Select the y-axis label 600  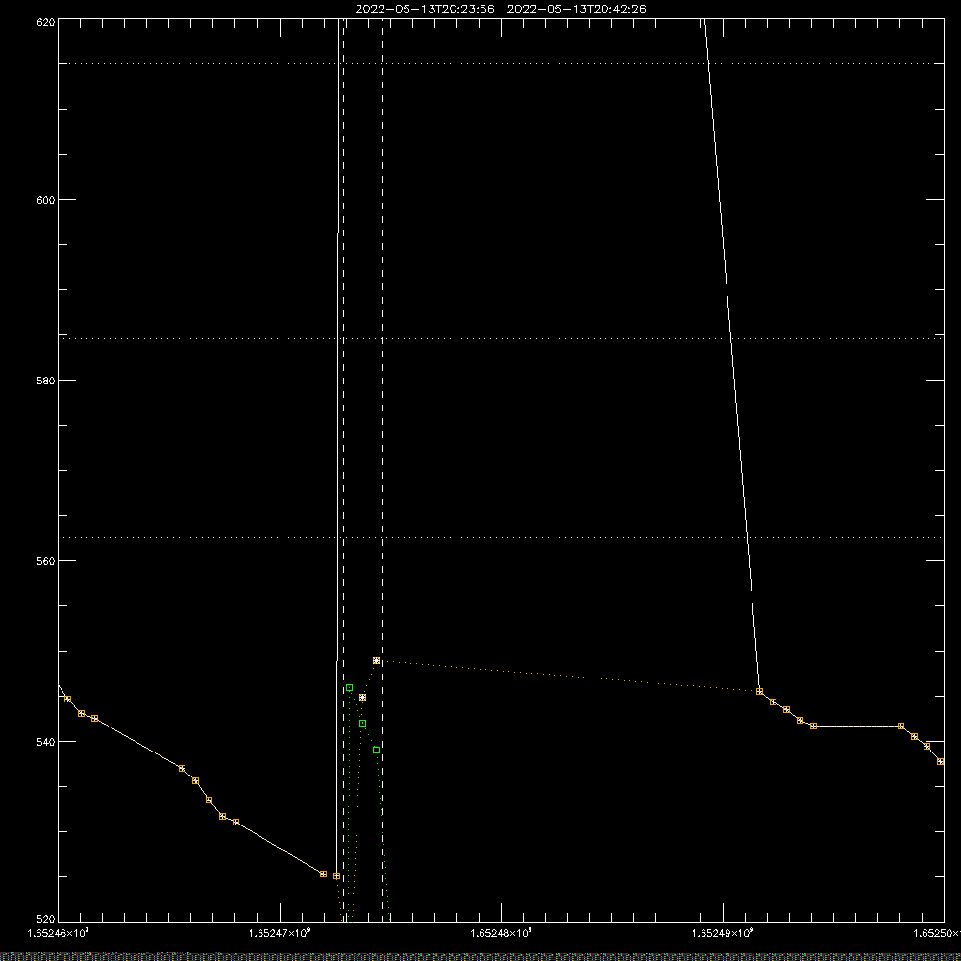point(46,200)
